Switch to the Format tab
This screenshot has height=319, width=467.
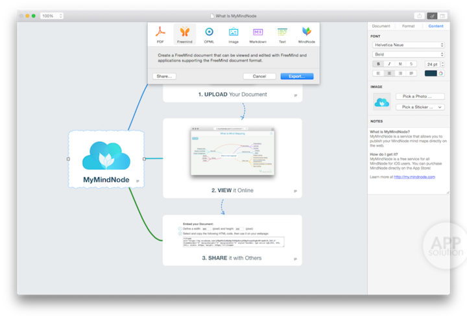408,26
